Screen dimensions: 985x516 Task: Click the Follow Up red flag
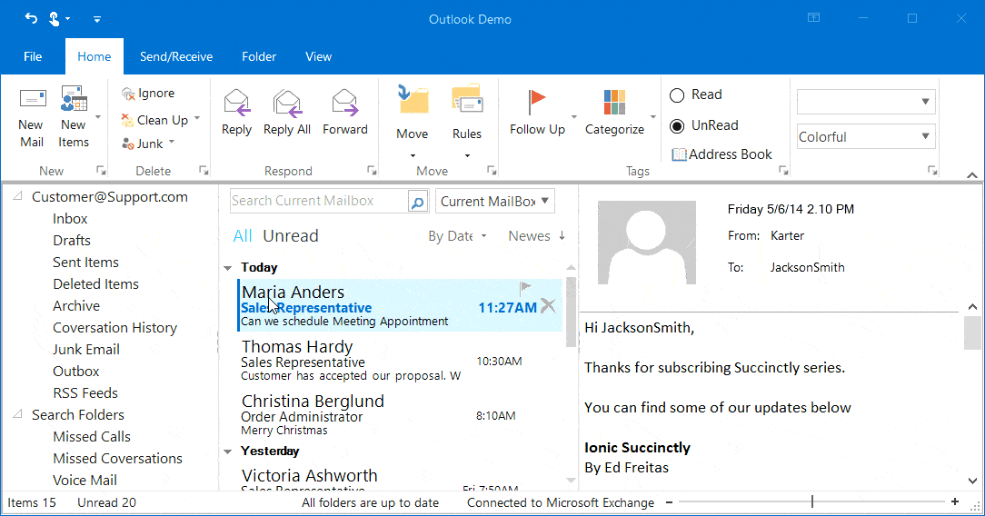pyautogui.click(x=537, y=101)
